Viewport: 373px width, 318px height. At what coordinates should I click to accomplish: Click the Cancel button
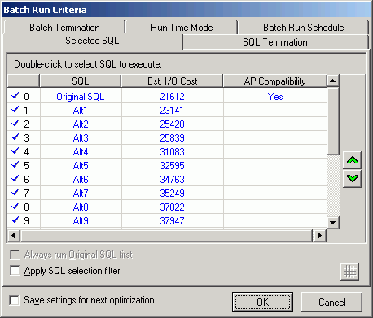(332, 302)
